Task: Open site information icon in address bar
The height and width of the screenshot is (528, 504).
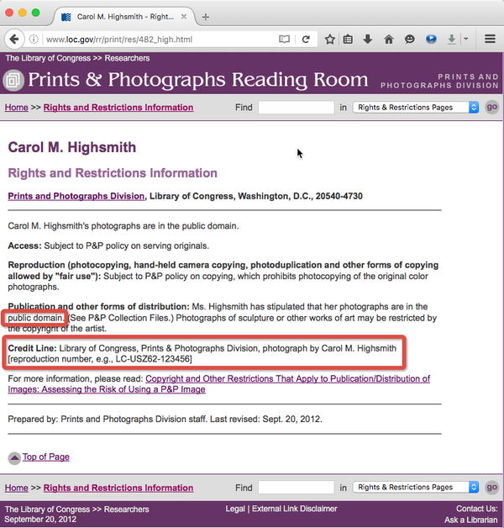Action: pyautogui.click(x=34, y=40)
